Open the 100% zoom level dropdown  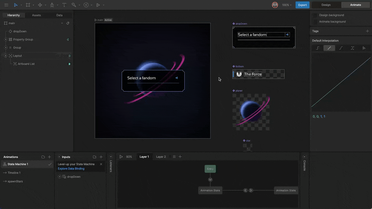coord(287,5)
